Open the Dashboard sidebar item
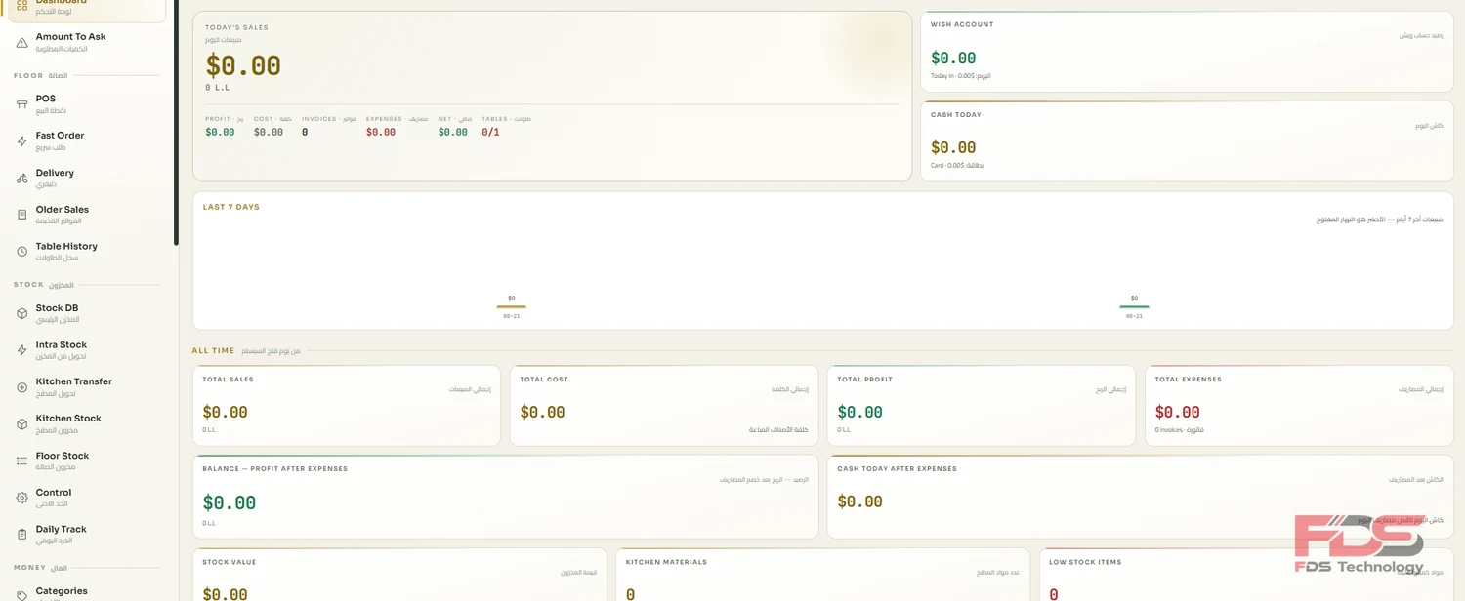Image resolution: width=1465 pixels, height=601 pixels. (86, 8)
